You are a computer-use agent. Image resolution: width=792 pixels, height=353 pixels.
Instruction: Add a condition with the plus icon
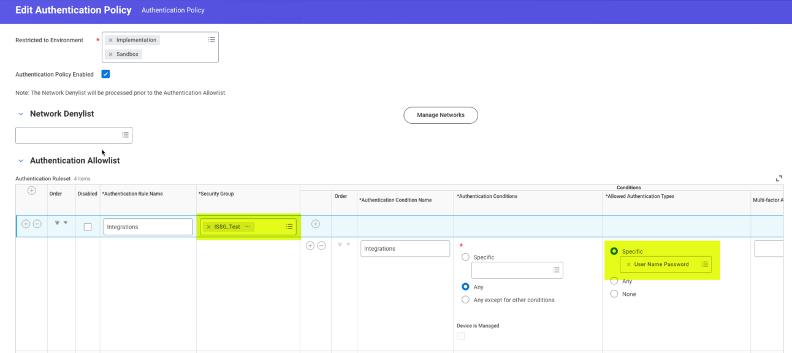pyautogui.click(x=316, y=224)
